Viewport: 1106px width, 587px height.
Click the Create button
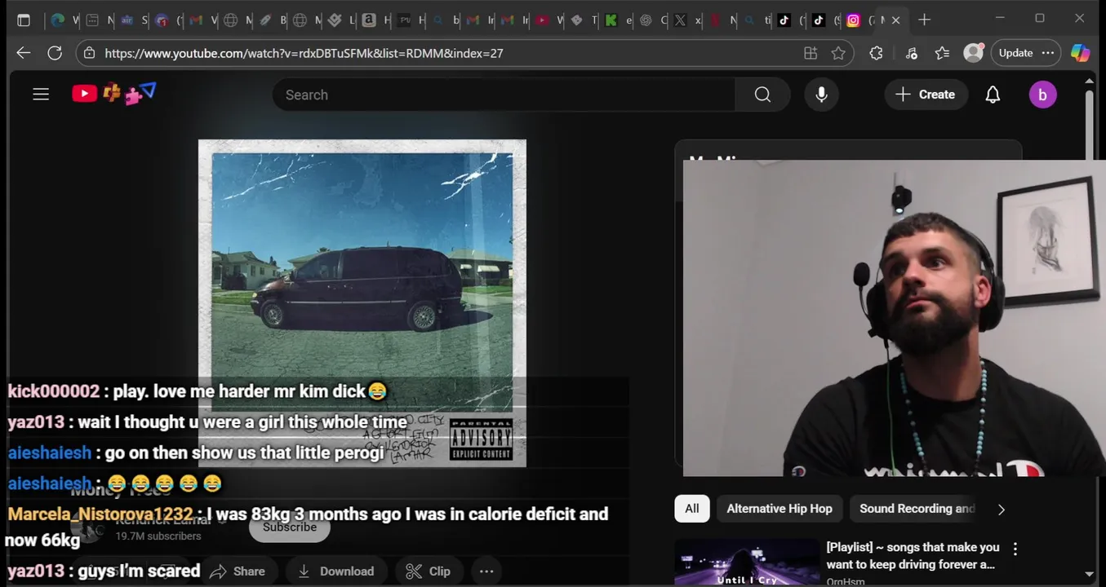pos(925,95)
